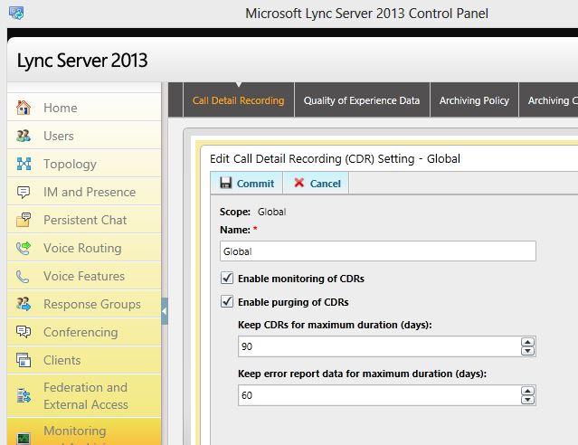Open Federation and External Access section

pyautogui.click(x=85, y=395)
